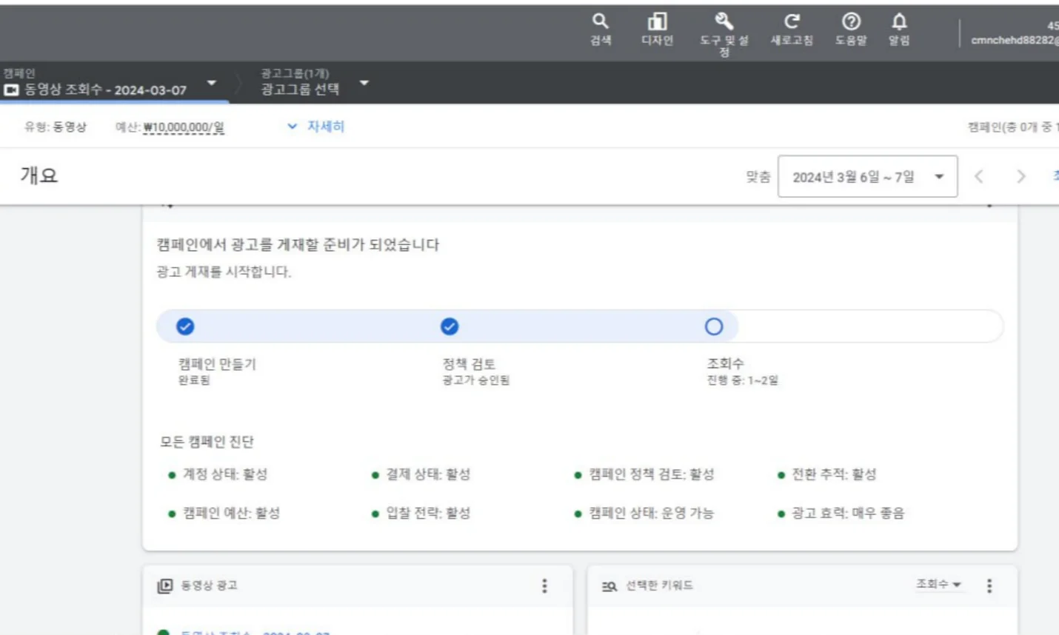Click the 캠페인 만들기 completed checkmark
The width and height of the screenshot is (1059, 635).
pos(185,326)
